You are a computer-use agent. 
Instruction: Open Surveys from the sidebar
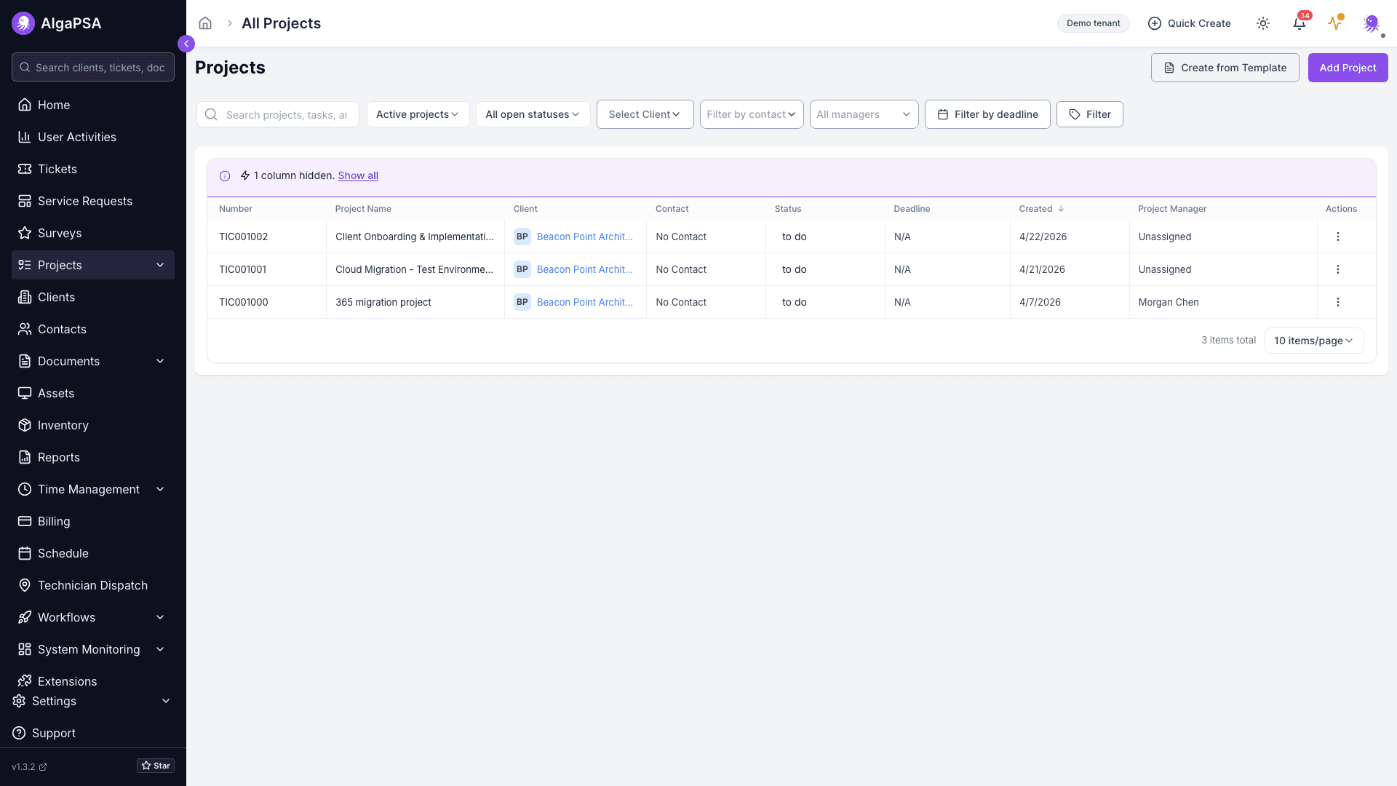point(93,233)
